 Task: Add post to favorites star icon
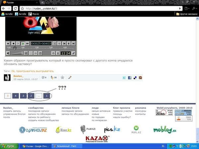coord(62,77)
